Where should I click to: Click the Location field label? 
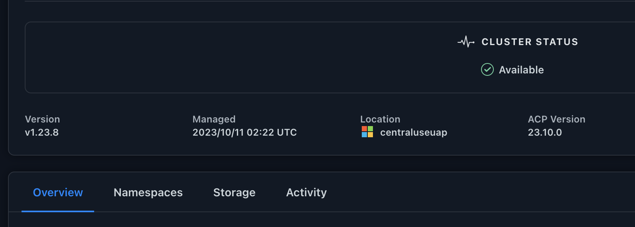pos(380,119)
